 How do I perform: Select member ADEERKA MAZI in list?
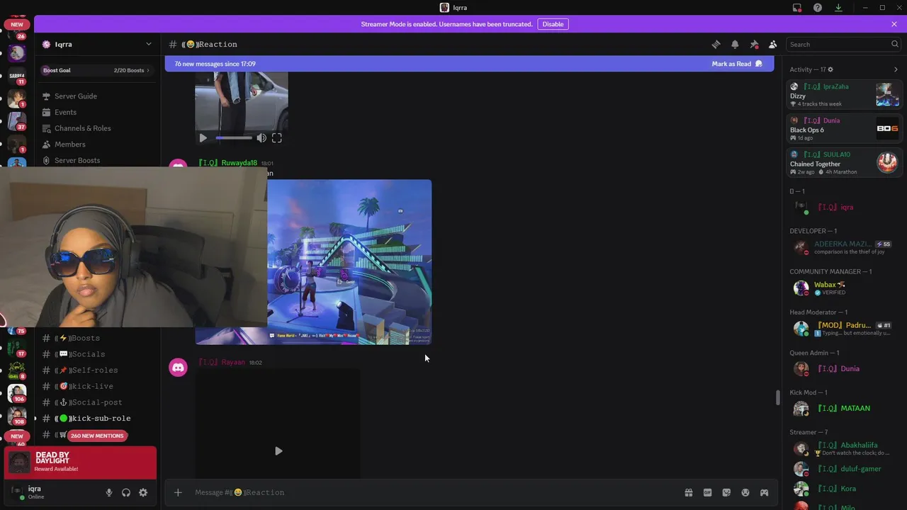[845, 247]
